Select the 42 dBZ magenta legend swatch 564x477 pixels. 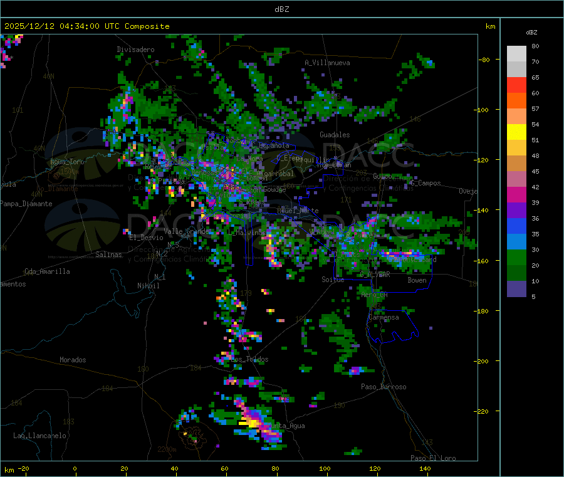point(516,194)
